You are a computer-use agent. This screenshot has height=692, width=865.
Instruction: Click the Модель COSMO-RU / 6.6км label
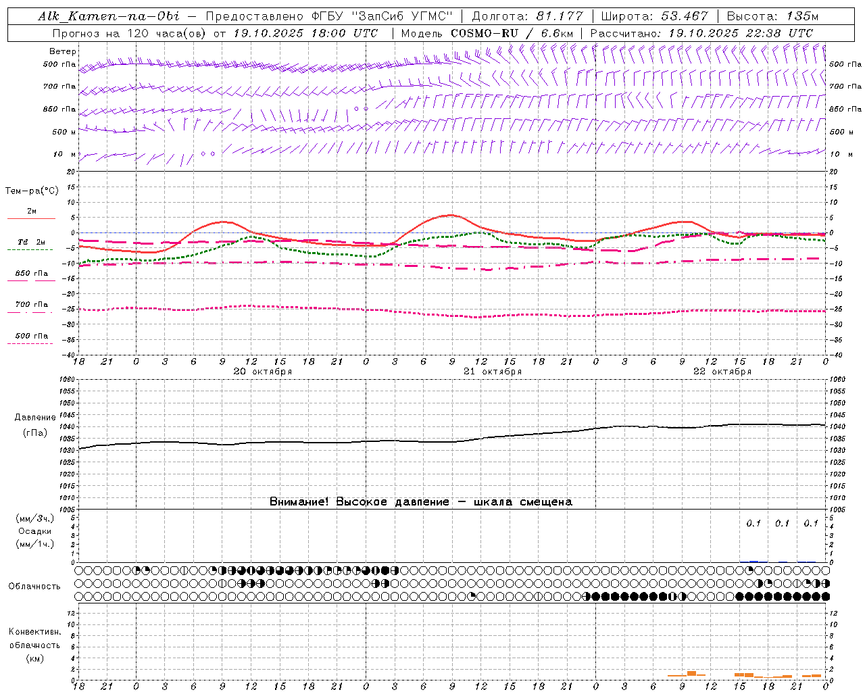coord(487,33)
